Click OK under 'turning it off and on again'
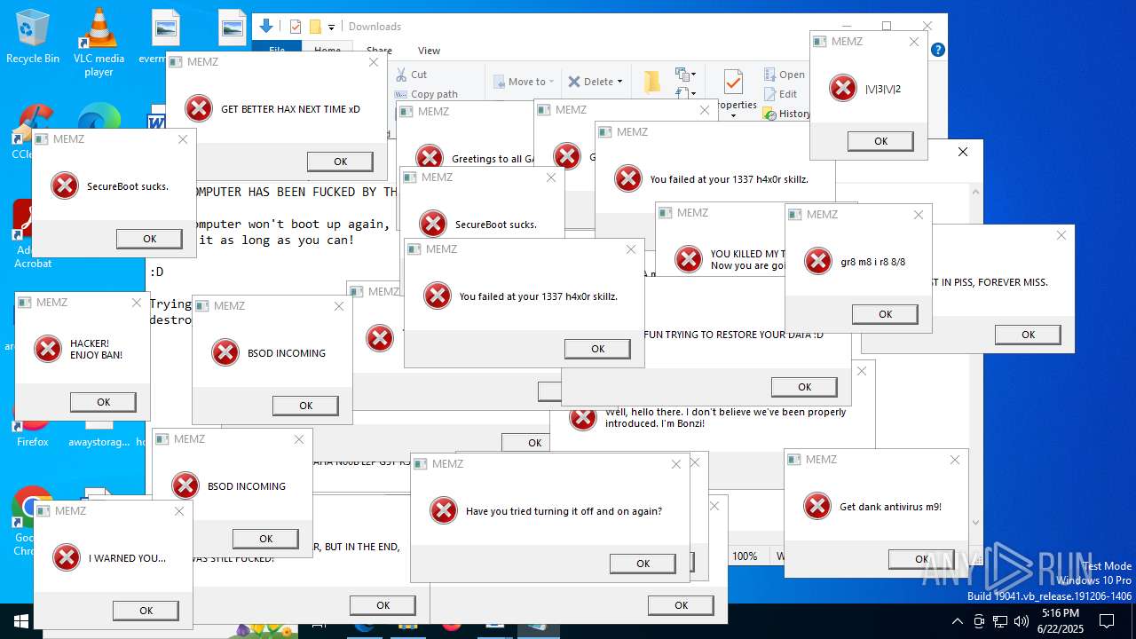Image resolution: width=1136 pixels, height=639 pixels. point(643,564)
